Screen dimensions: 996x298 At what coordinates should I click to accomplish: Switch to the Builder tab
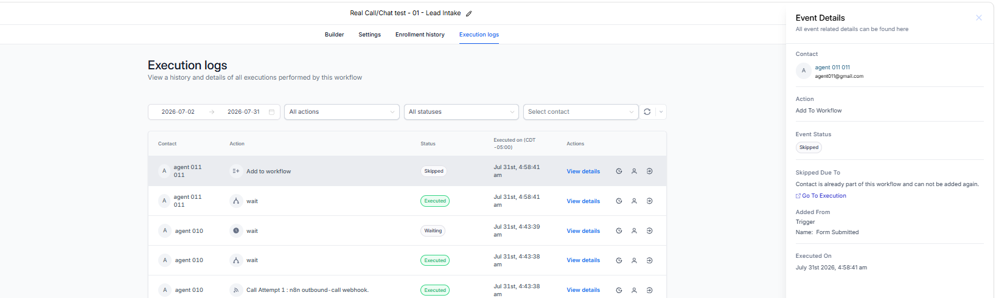(x=334, y=35)
